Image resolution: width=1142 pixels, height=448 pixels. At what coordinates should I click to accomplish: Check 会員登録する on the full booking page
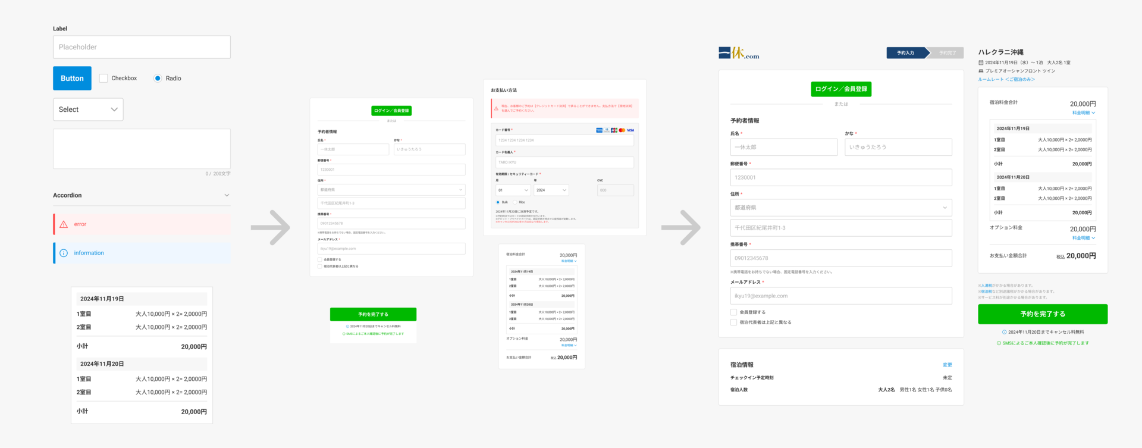click(733, 312)
